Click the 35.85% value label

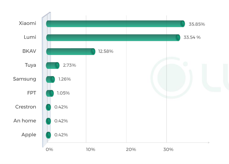(197, 24)
